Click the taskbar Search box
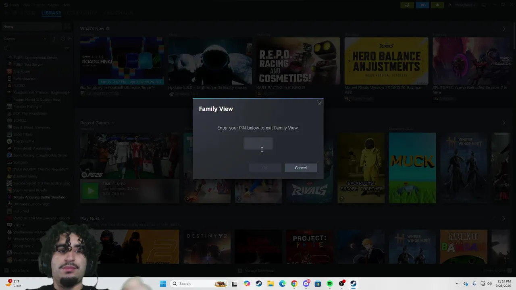The height and width of the screenshot is (290, 516). 198,284
